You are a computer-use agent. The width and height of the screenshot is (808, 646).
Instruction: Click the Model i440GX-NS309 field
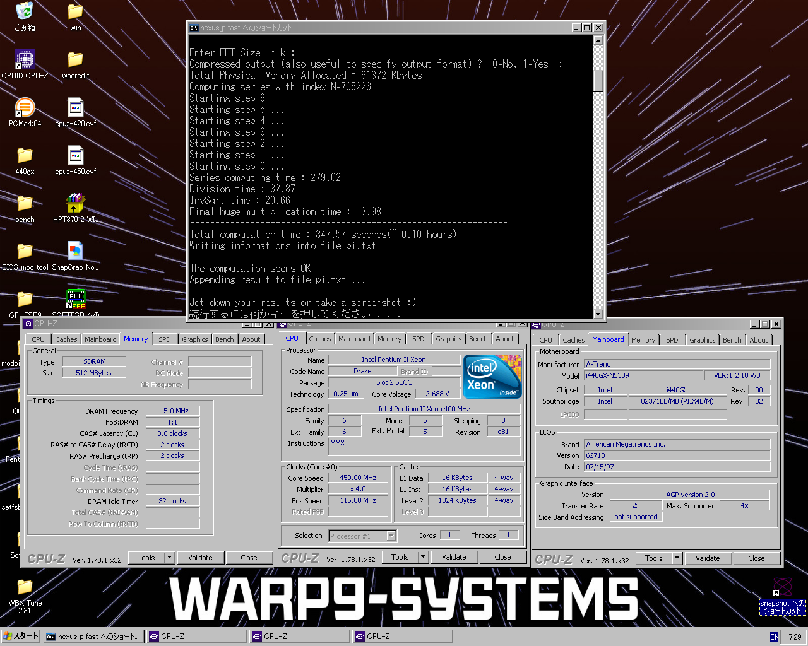pos(643,375)
